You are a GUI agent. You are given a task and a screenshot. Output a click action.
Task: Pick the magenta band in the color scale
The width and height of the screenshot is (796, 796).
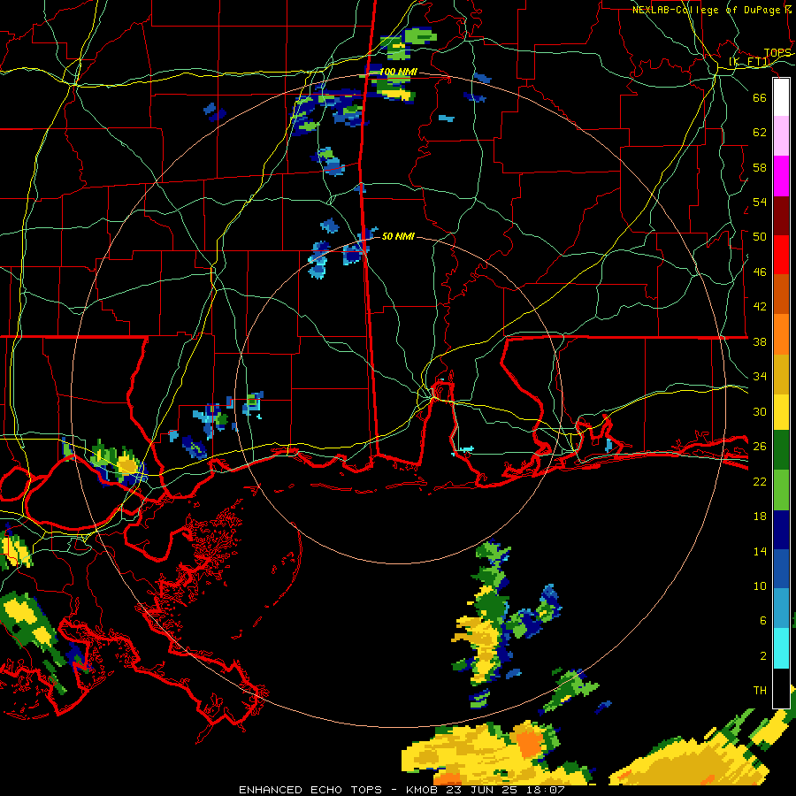pos(781,176)
